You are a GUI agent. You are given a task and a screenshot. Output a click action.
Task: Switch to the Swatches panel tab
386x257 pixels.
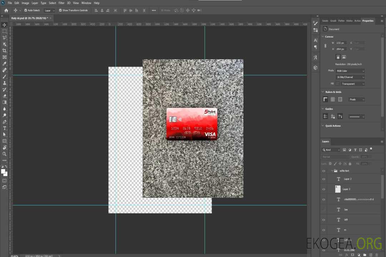[x=325, y=21]
